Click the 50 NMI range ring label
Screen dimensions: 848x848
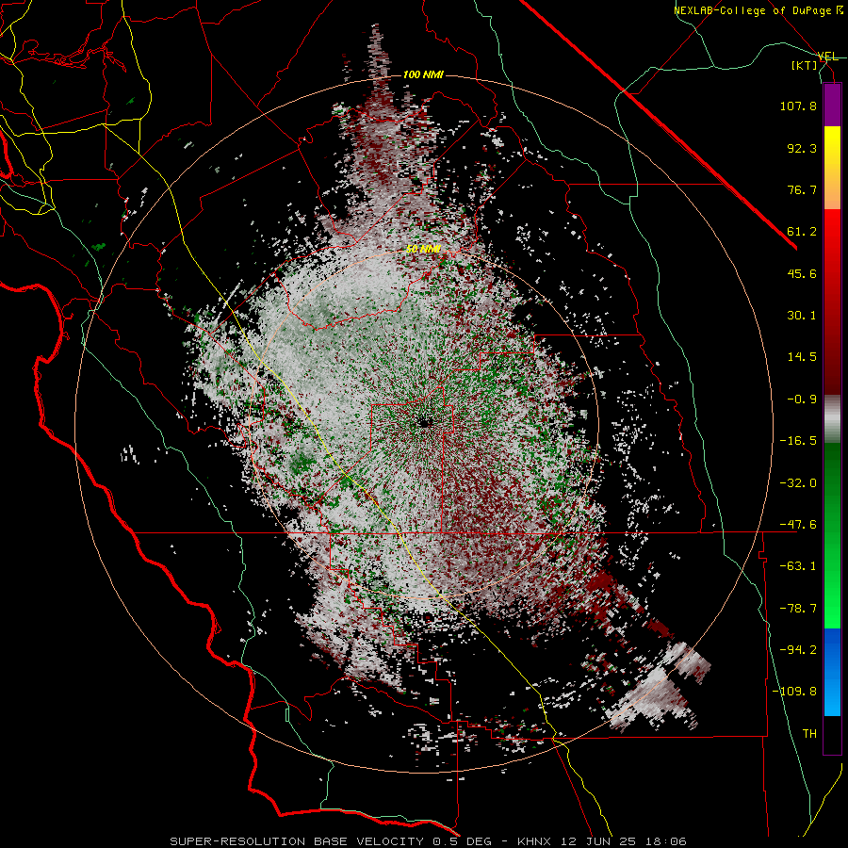(423, 249)
